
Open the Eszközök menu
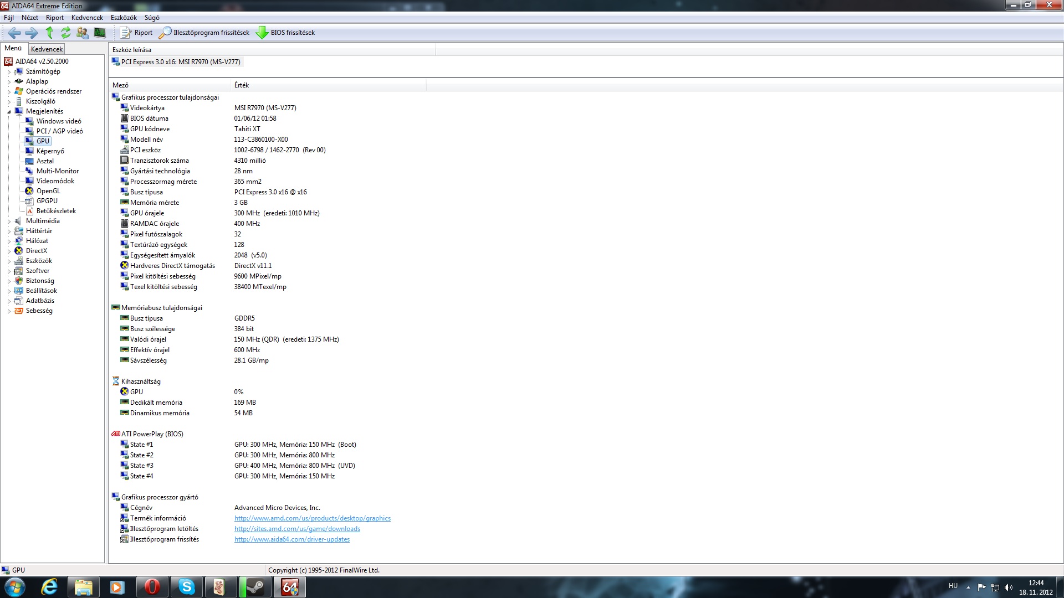coord(124,18)
